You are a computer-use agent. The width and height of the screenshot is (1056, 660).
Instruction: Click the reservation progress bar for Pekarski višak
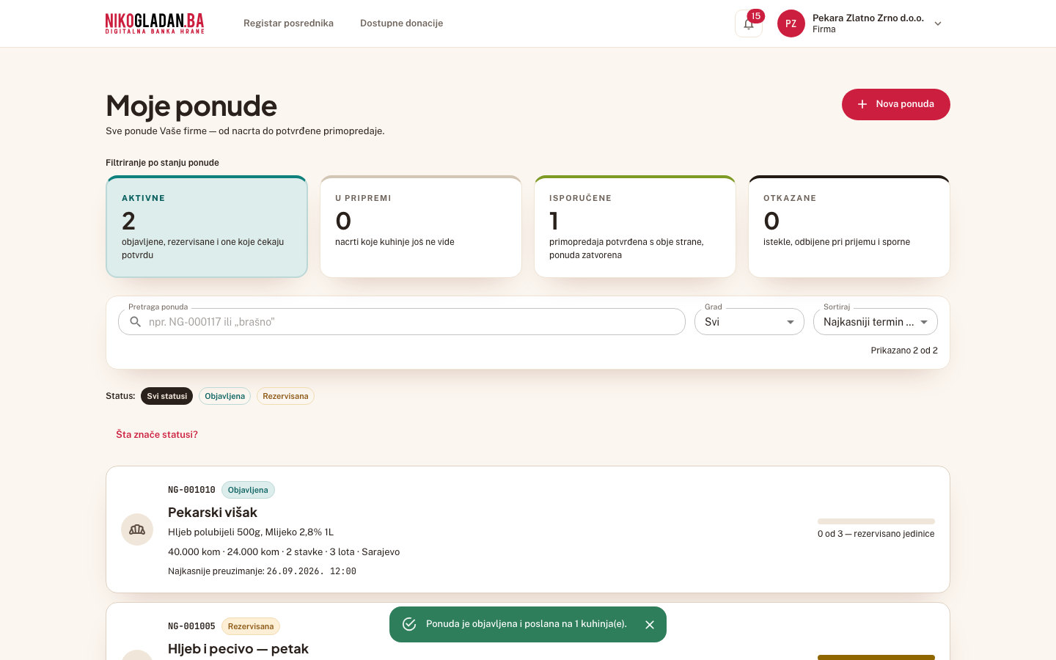[x=876, y=521]
